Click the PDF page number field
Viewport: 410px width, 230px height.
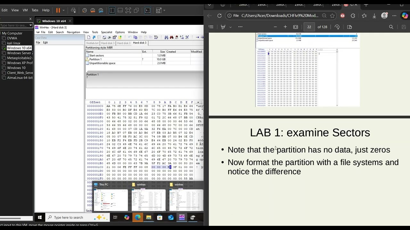(309, 27)
